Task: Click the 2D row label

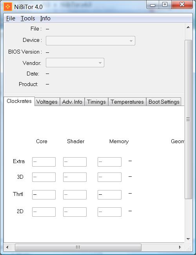Action: tap(20, 211)
